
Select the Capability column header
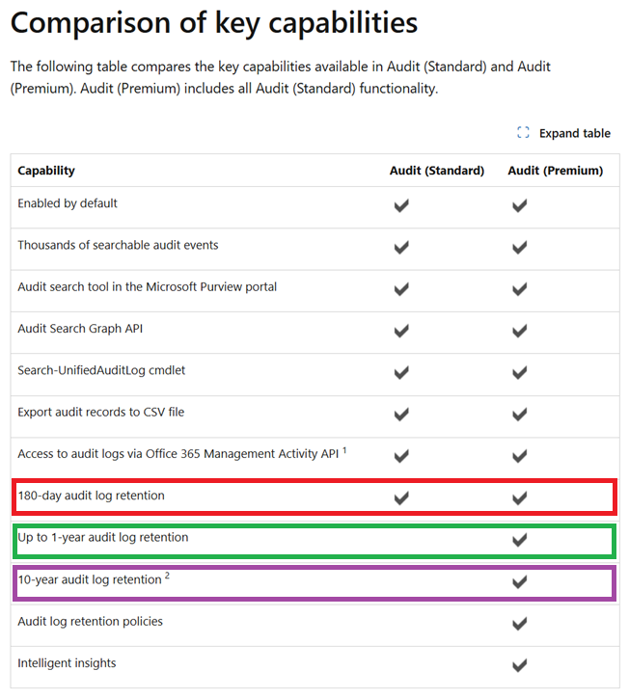coord(46,171)
